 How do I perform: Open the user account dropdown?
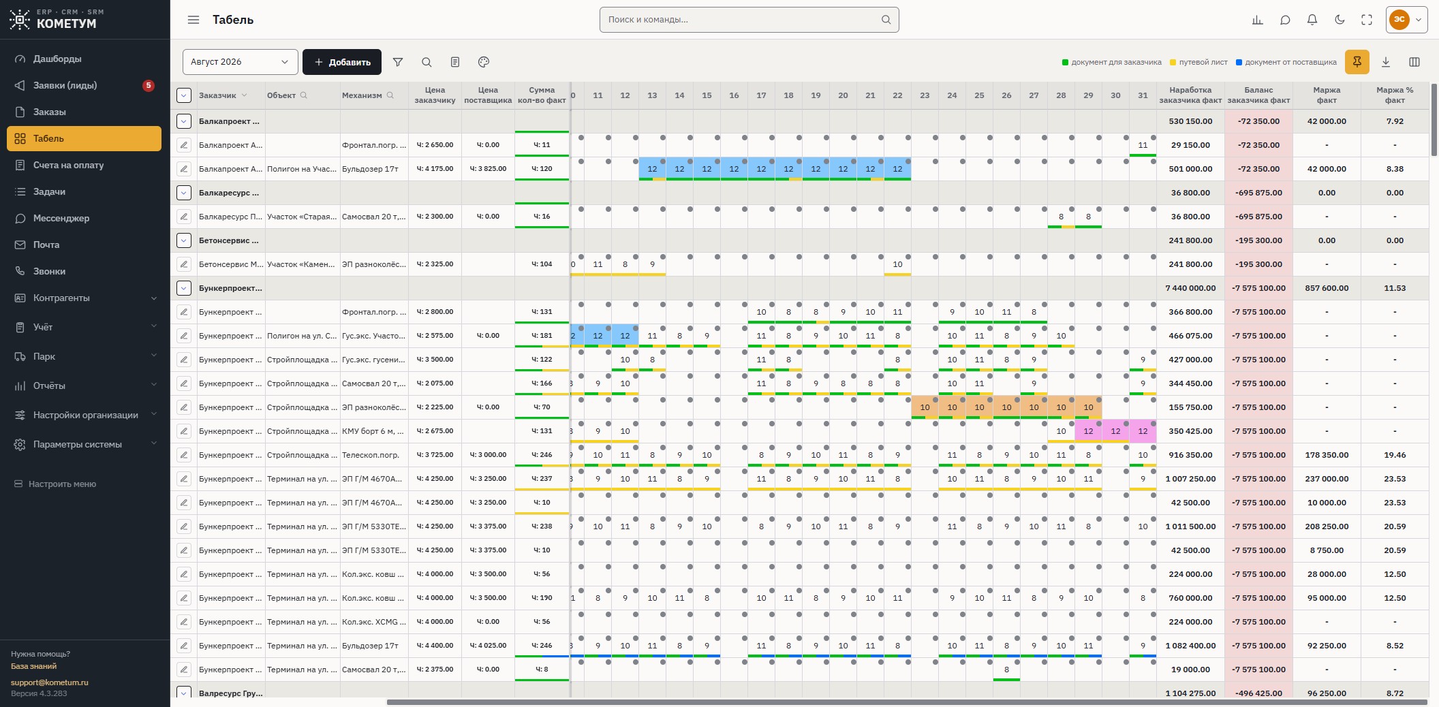(x=1407, y=20)
